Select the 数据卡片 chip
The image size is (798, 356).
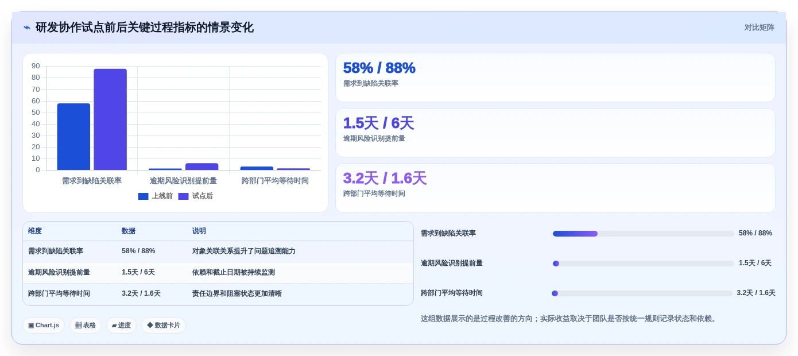[x=164, y=325]
